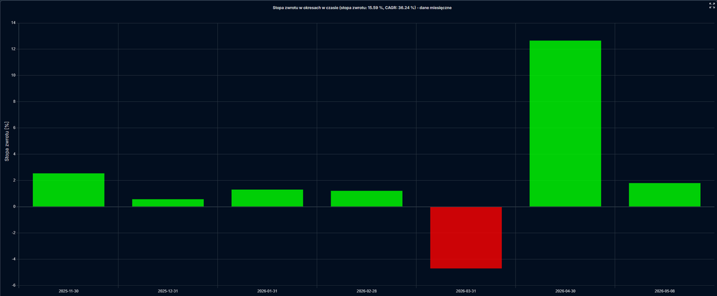Click the green bar for 2025-11-30
717x296 pixels.
tap(69, 190)
